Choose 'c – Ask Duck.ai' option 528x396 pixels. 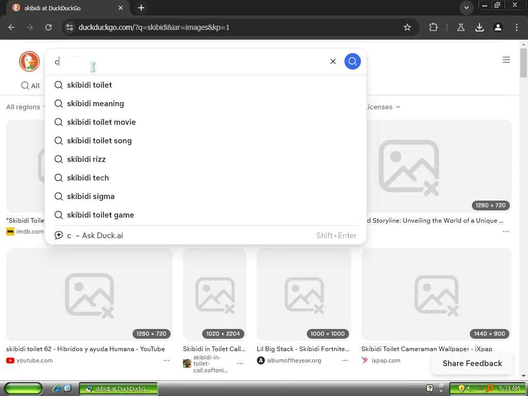pos(205,235)
